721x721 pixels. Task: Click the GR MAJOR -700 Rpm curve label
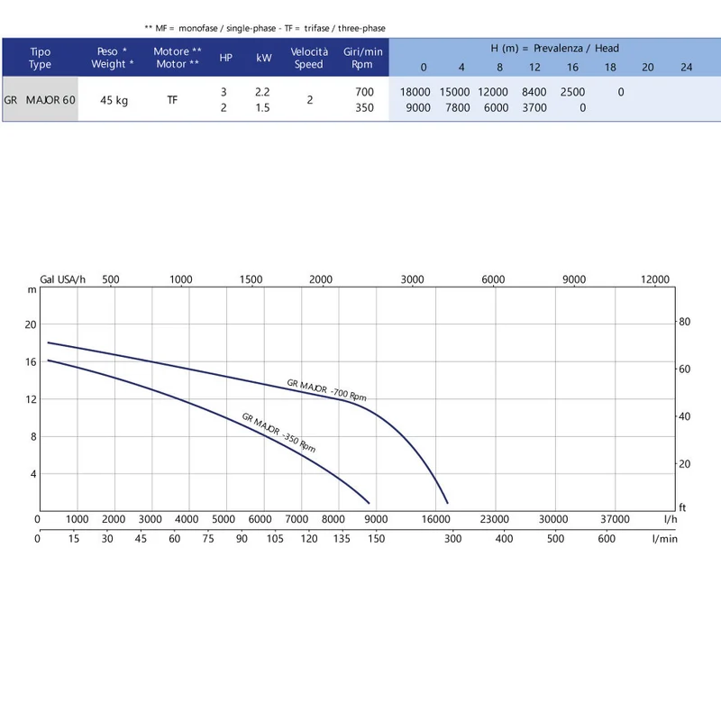326,390
